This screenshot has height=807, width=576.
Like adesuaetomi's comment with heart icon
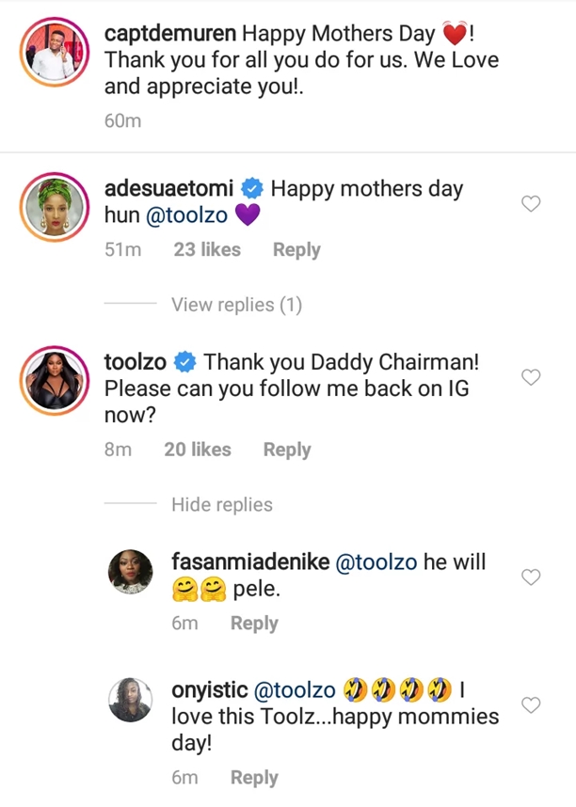(531, 204)
